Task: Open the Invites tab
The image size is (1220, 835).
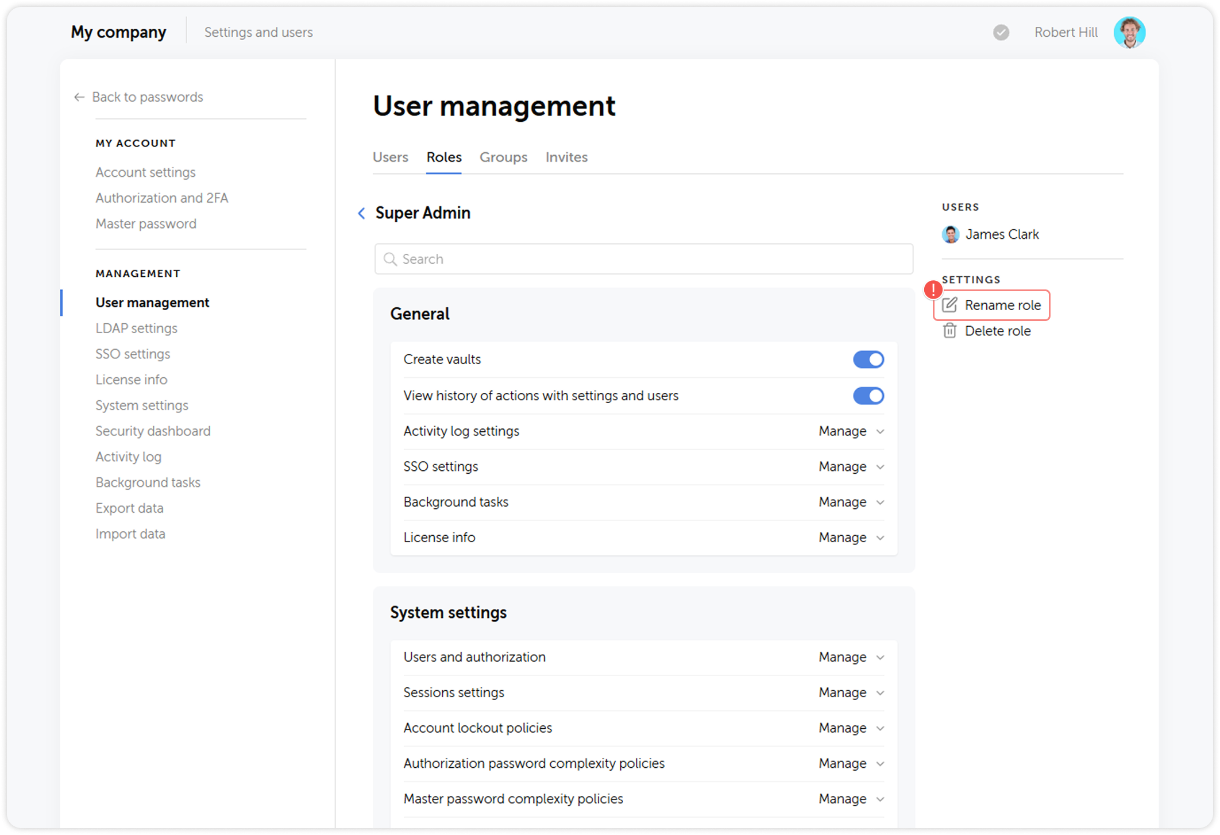Action: click(566, 157)
